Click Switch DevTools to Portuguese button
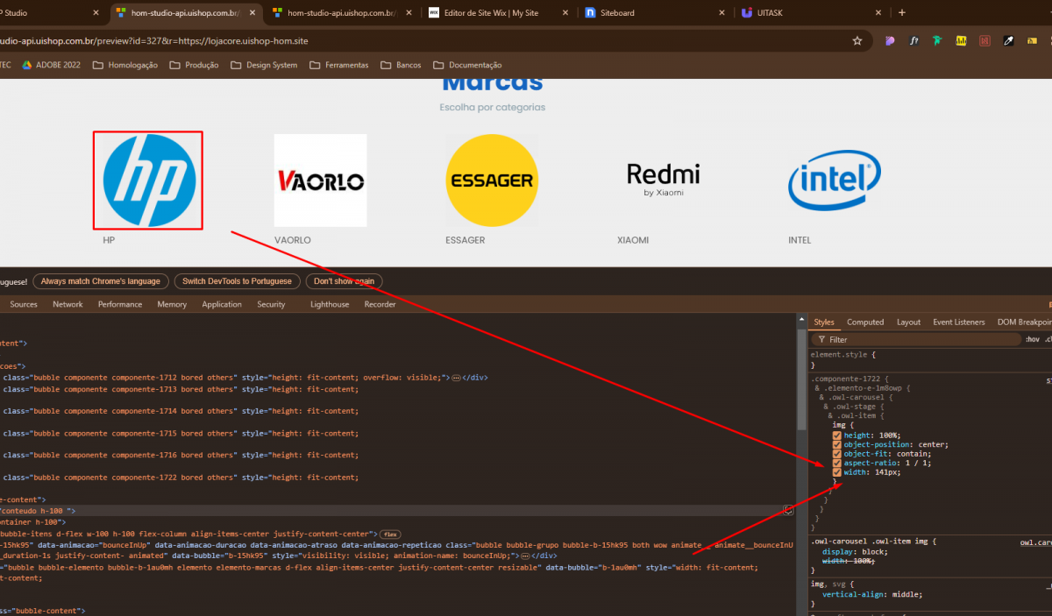1052x616 pixels. (238, 281)
